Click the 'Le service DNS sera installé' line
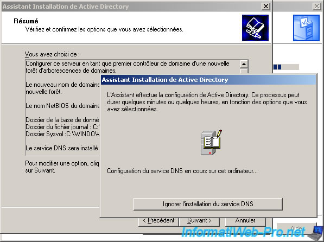The height and width of the screenshot is (242, 324). (62, 148)
